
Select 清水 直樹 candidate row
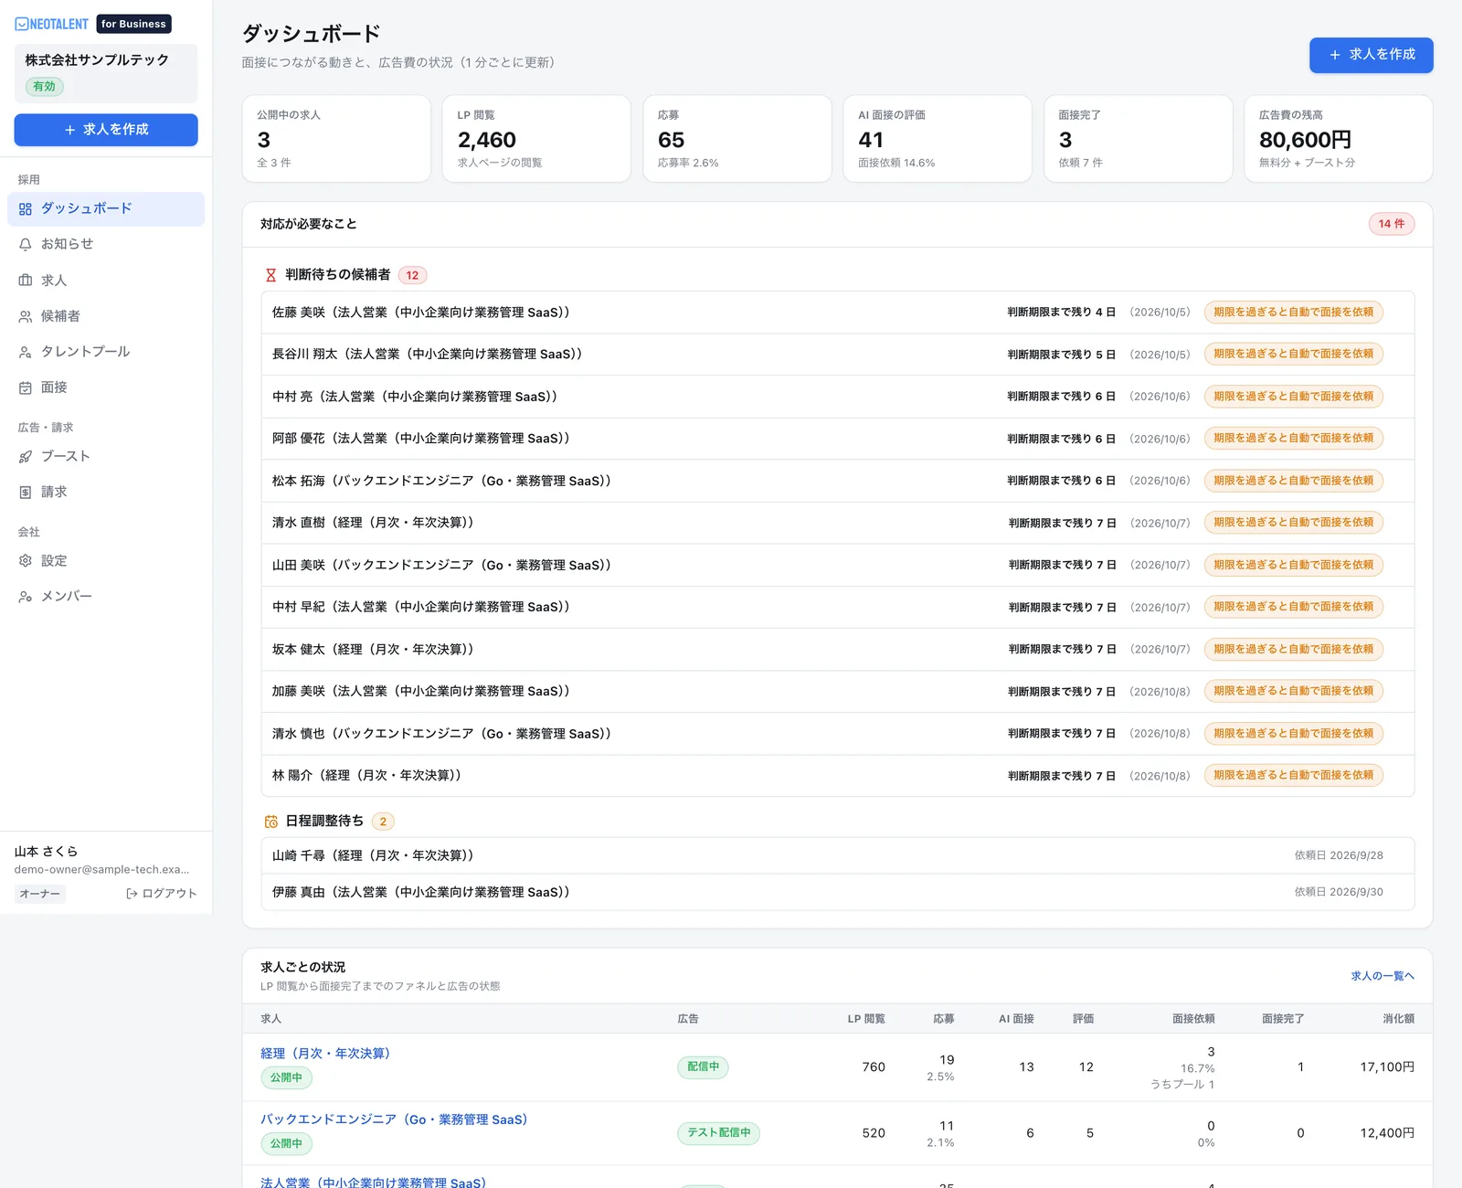837,523
